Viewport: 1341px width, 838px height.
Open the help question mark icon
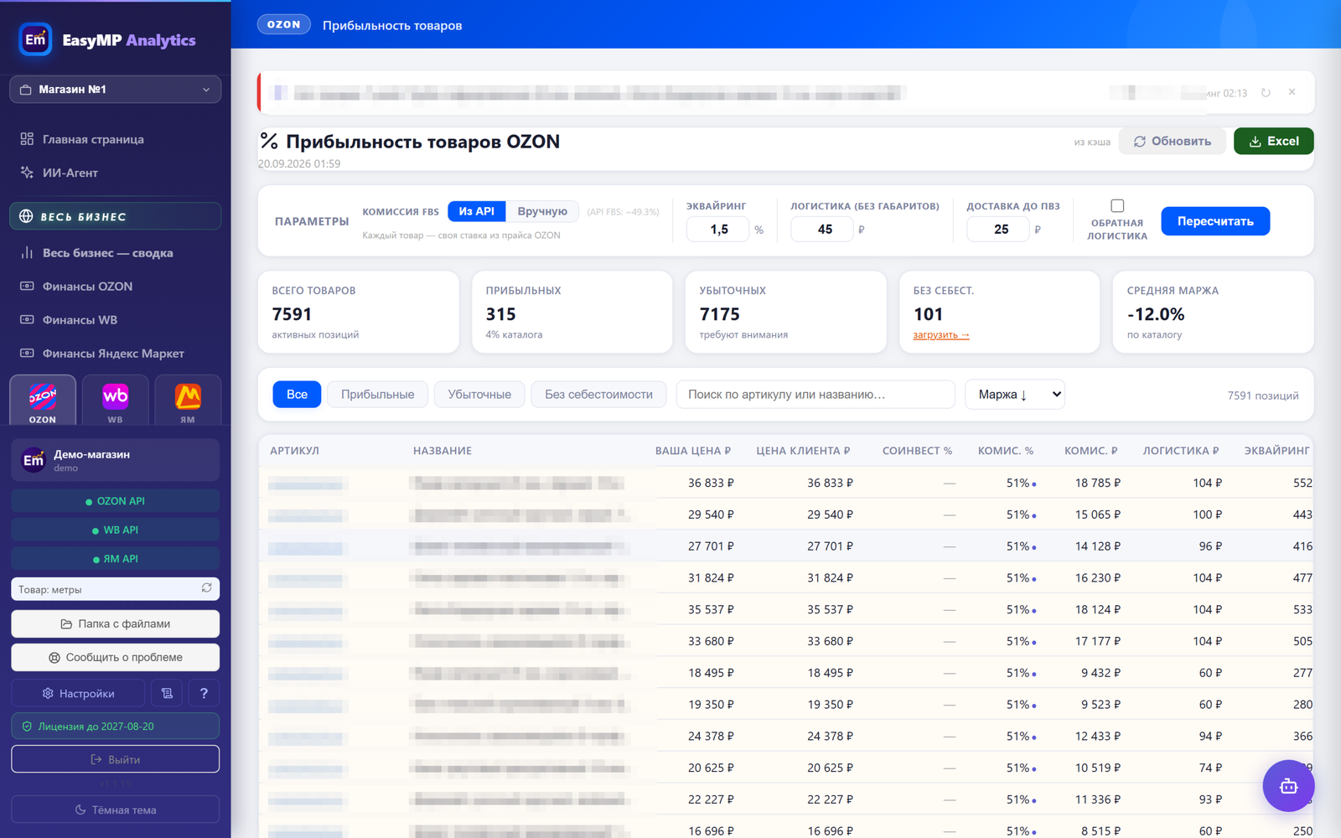pyautogui.click(x=204, y=693)
